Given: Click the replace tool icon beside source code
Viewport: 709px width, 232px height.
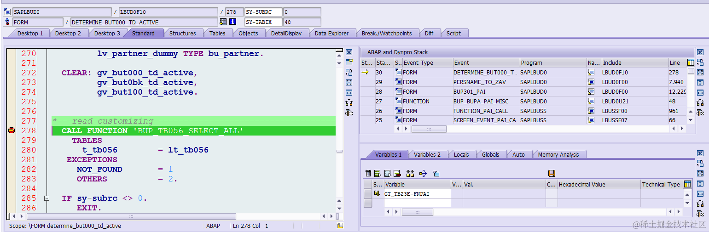Looking at the screenshot, I should [x=349, y=72].
